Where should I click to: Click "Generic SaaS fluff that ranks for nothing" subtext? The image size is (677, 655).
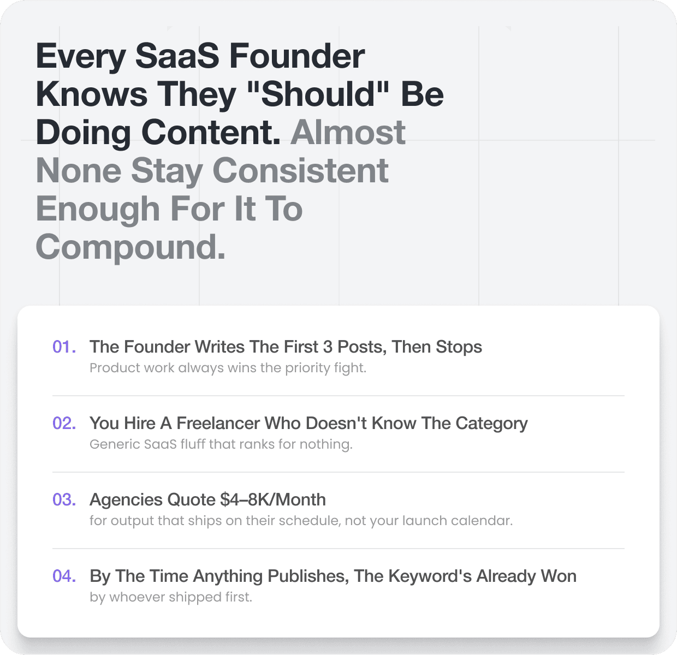[221, 445]
